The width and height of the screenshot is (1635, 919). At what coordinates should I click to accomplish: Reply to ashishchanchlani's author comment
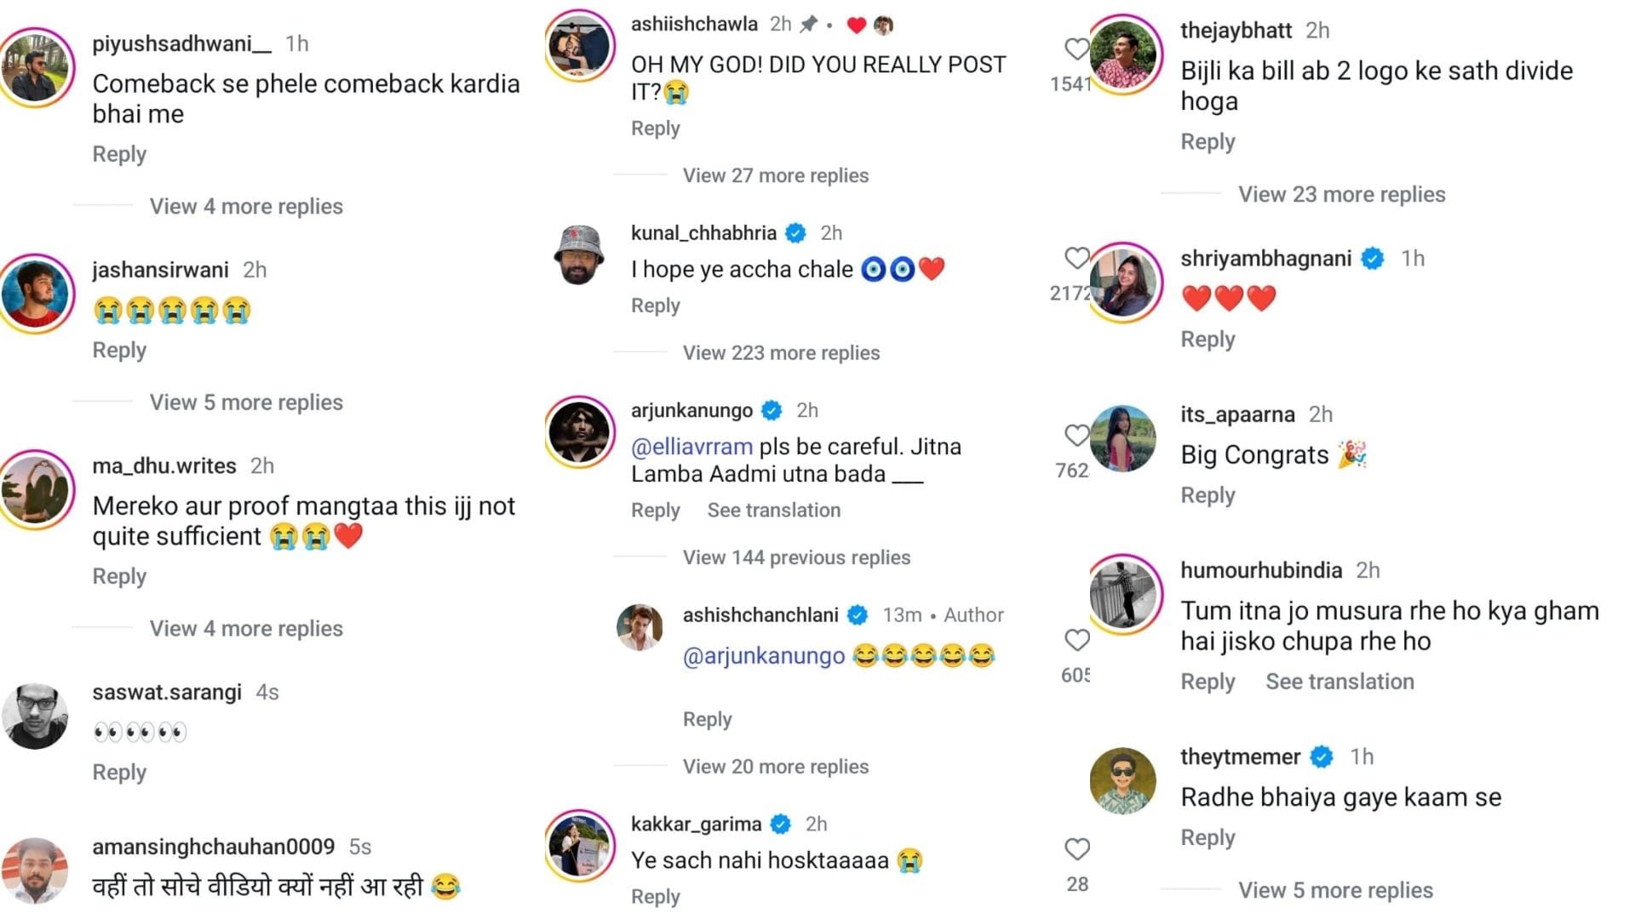click(x=707, y=719)
